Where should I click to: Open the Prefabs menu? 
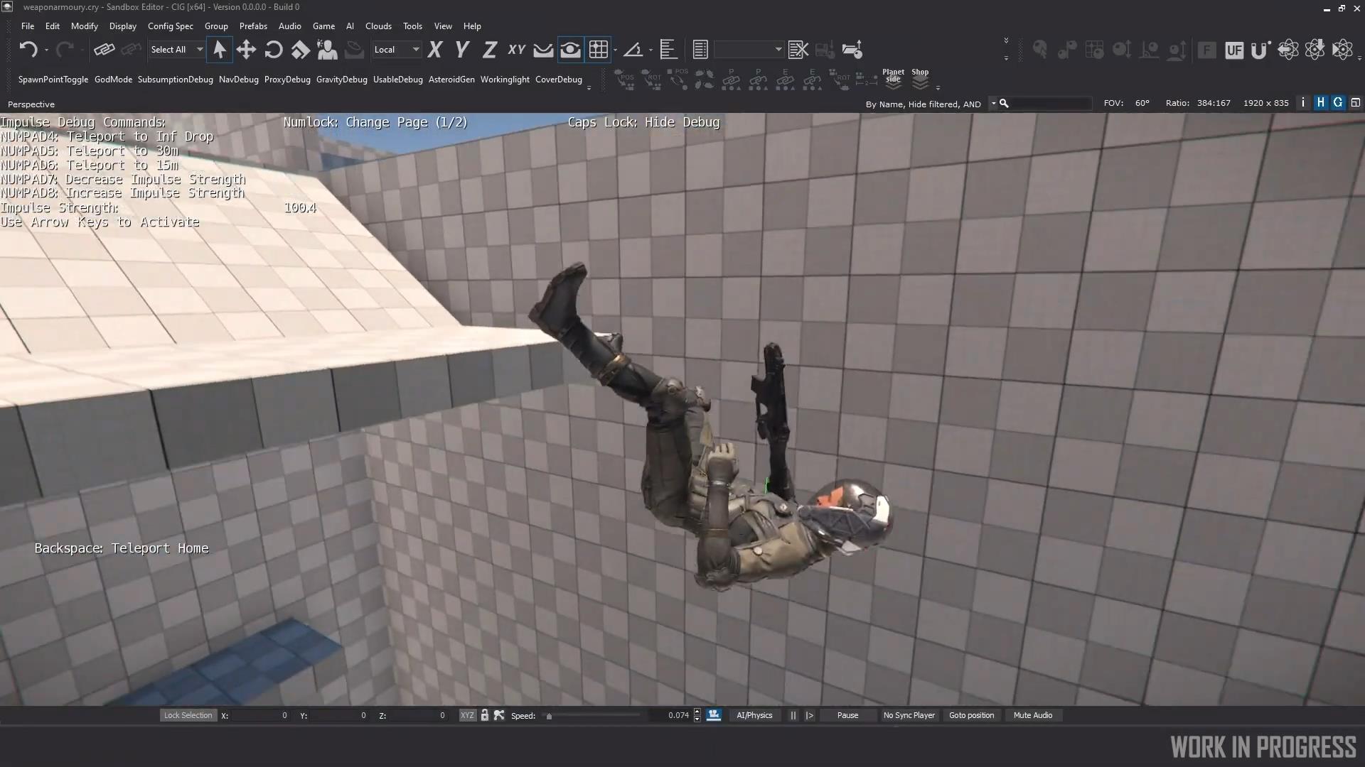pyautogui.click(x=253, y=26)
